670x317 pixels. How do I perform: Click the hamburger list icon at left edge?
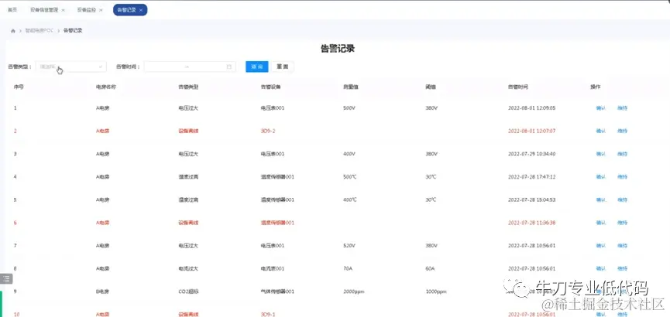point(6,278)
